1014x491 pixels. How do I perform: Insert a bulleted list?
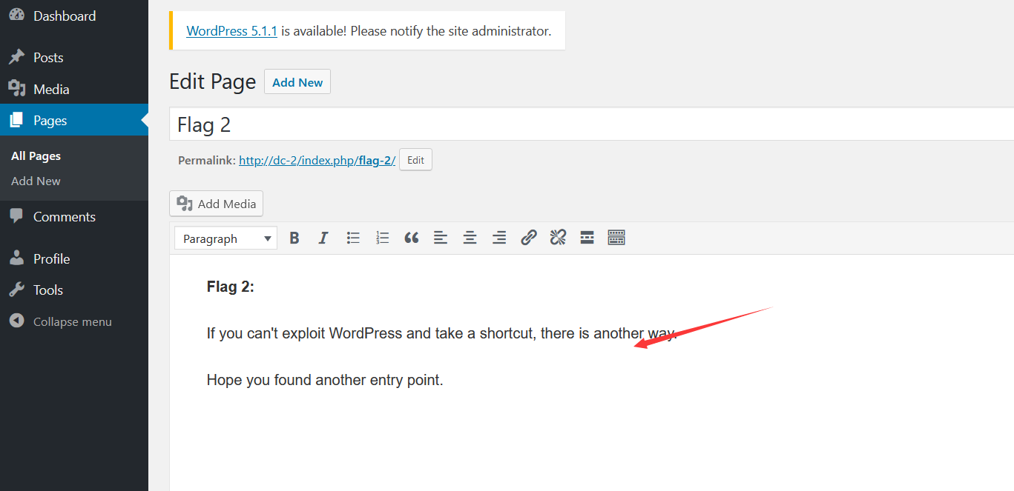(x=353, y=238)
